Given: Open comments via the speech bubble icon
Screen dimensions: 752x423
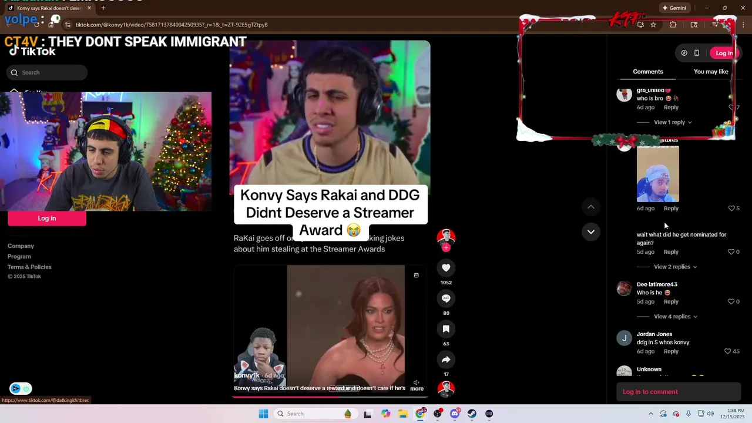Looking at the screenshot, I should [x=446, y=298].
